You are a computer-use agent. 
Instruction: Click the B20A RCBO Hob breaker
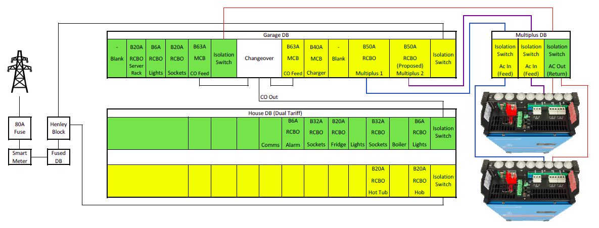tap(419, 181)
